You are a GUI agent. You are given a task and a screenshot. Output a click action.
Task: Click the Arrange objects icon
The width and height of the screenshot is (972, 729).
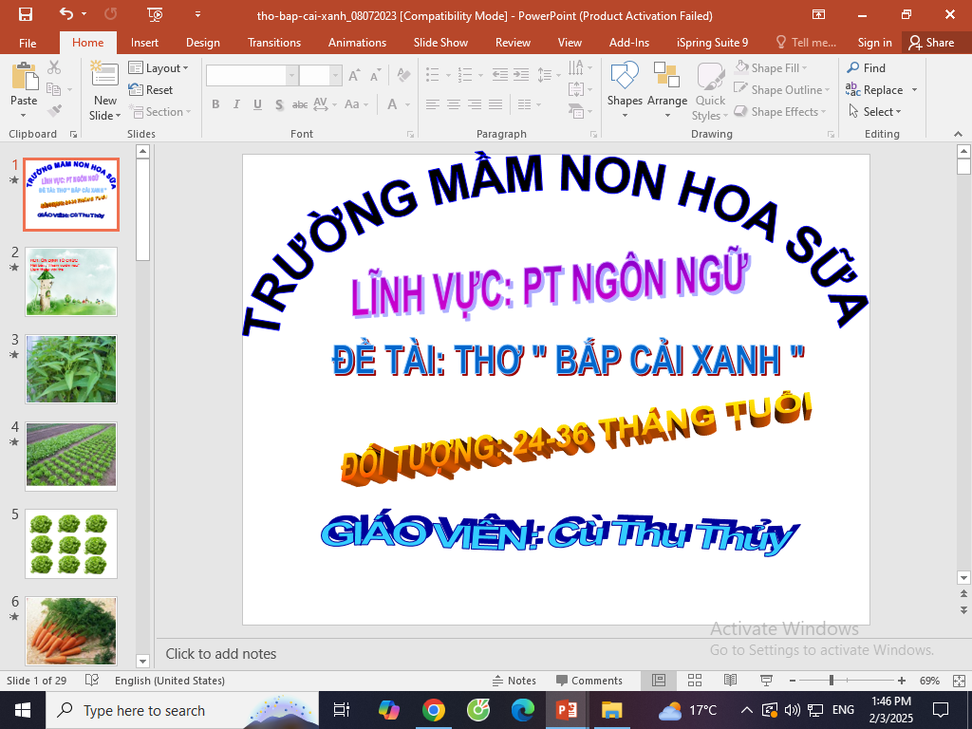pos(667,90)
